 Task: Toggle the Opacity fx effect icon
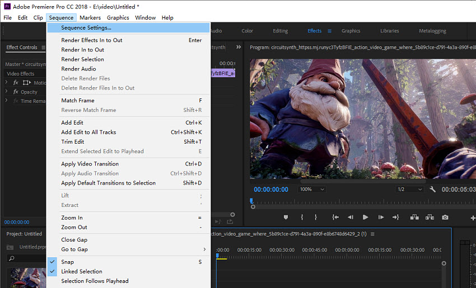click(x=16, y=92)
